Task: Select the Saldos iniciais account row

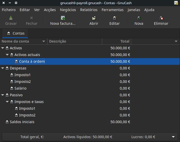Action: tap(22, 122)
